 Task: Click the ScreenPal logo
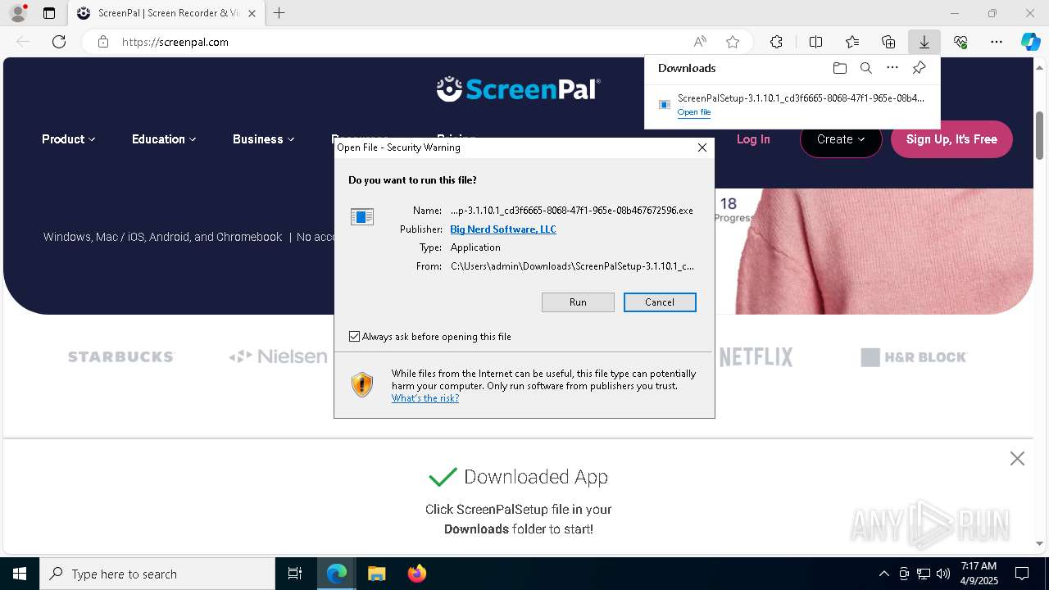[x=518, y=88]
